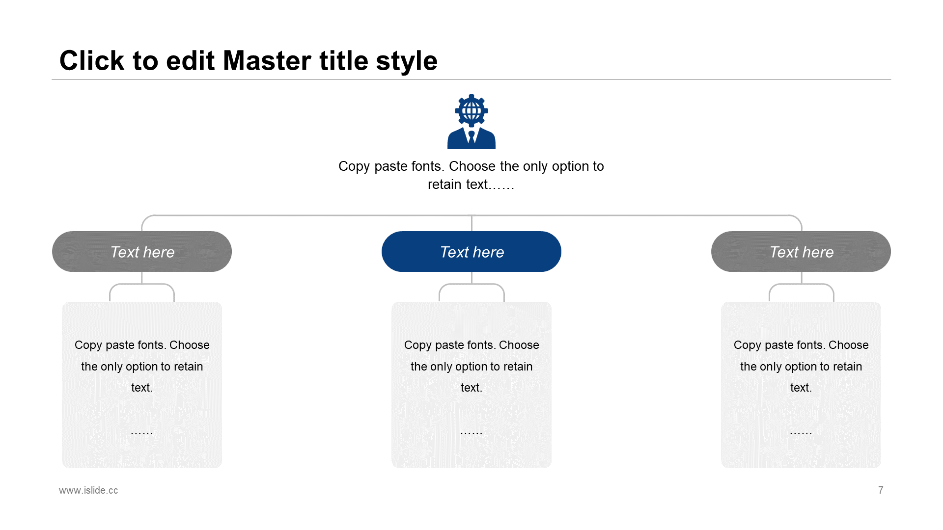Select the dark navy 'Text here' button

(x=471, y=251)
